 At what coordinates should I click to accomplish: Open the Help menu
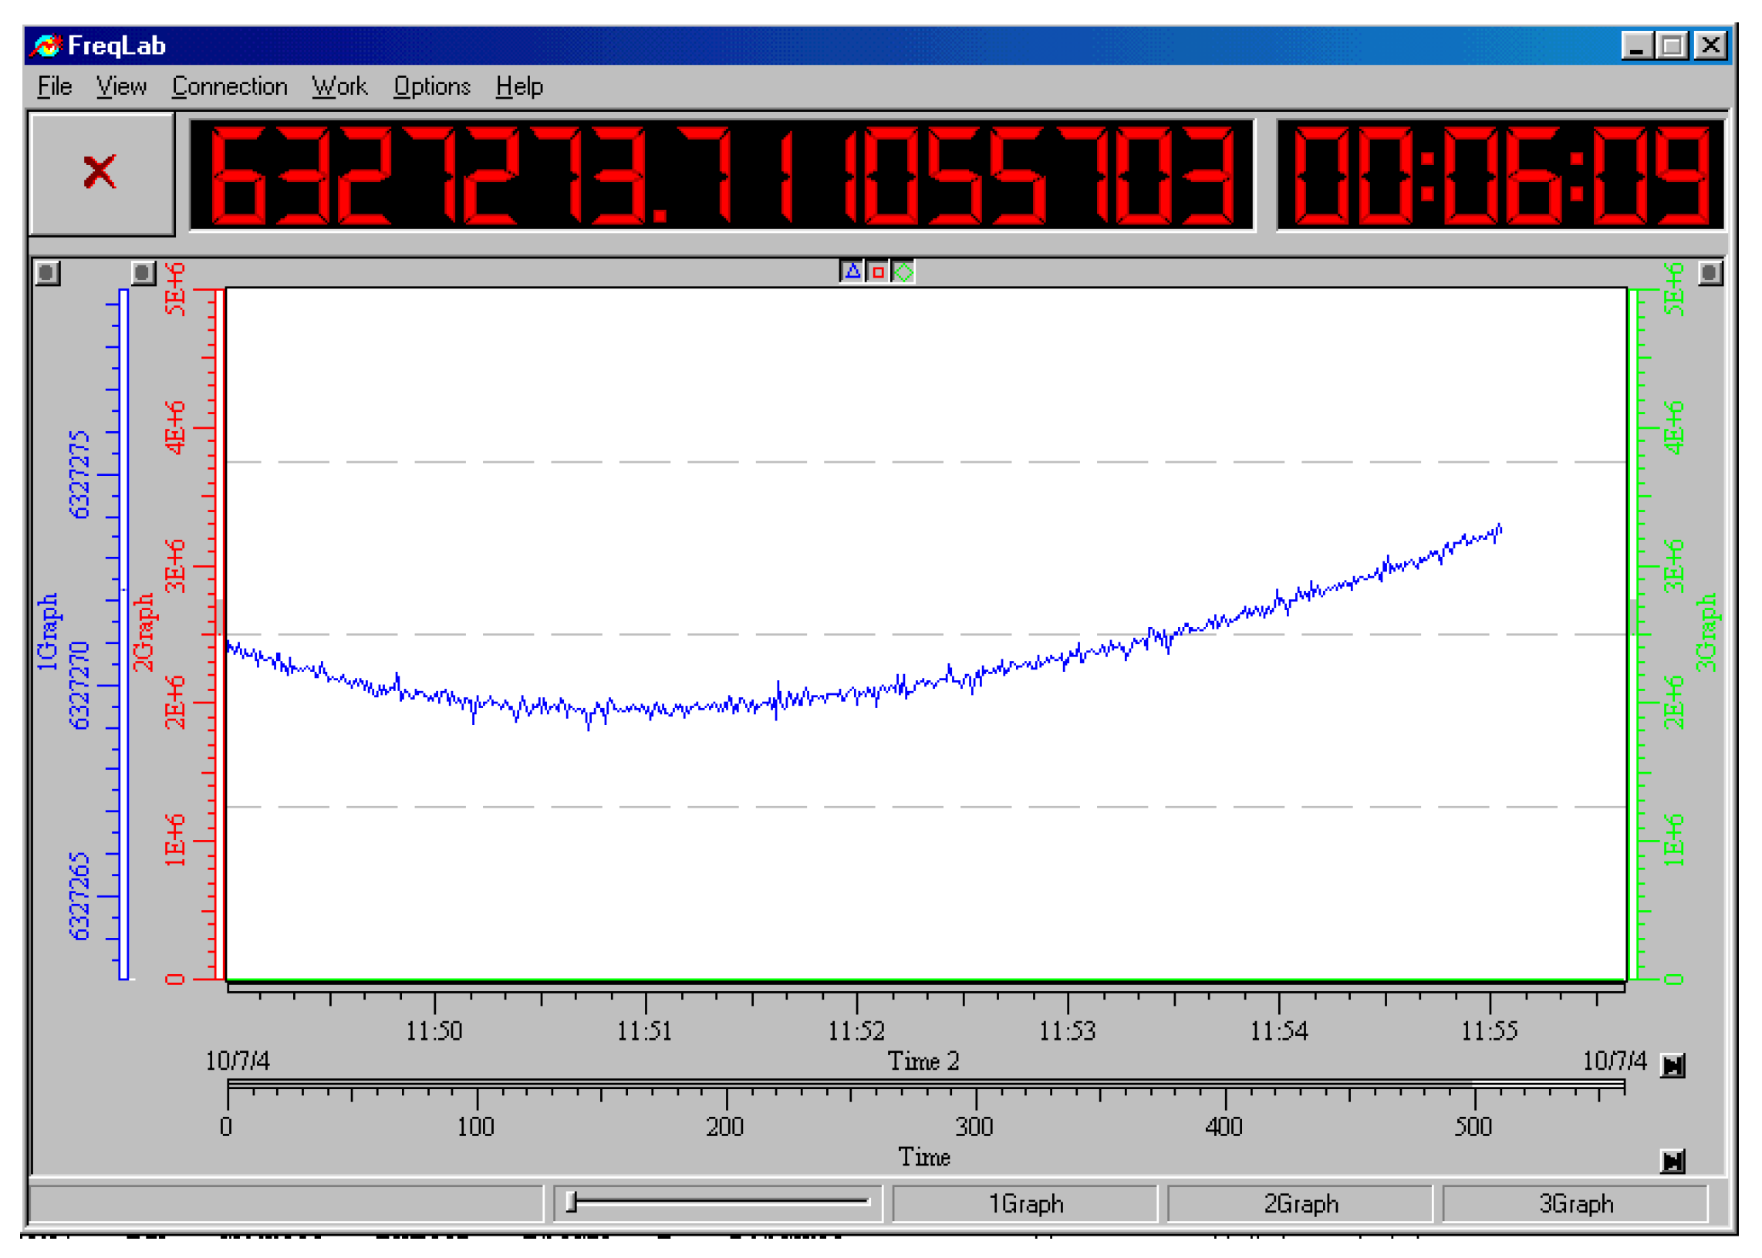tap(519, 86)
